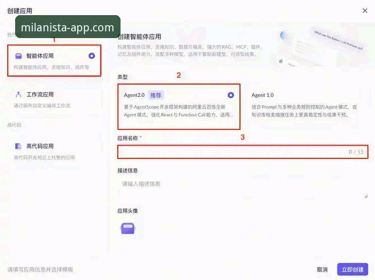Focus the 应用名称 input field
The width and height of the screenshot is (375, 280).
click(243, 152)
